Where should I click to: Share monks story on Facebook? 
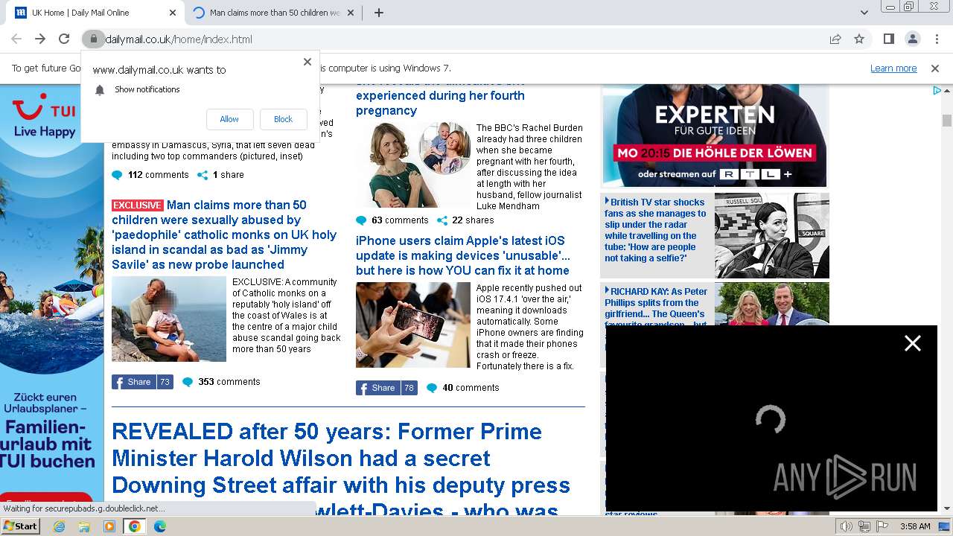[x=142, y=382]
